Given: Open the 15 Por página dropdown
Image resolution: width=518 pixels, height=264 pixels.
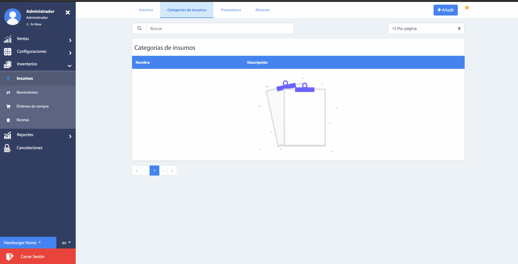Looking at the screenshot, I should coord(426,29).
